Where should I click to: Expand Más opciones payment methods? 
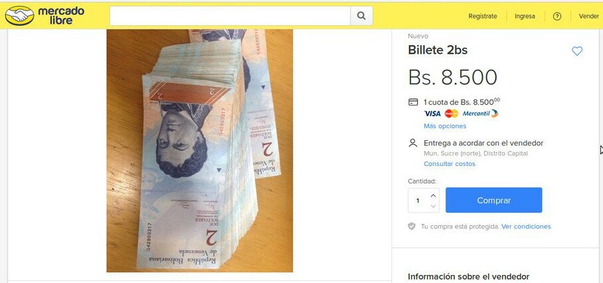(x=445, y=126)
